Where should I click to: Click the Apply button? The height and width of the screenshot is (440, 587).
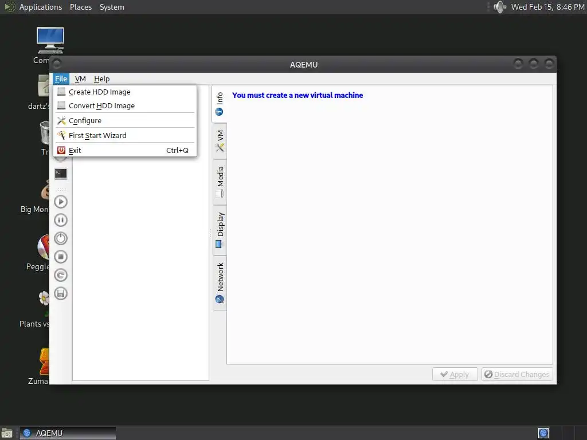pos(455,375)
